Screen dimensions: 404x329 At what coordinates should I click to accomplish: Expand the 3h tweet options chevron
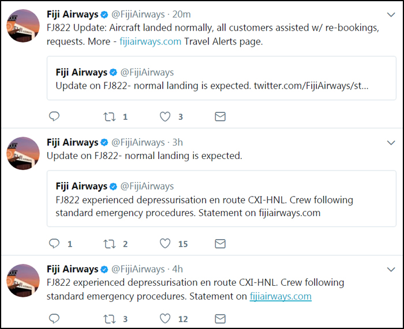click(x=391, y=142)
